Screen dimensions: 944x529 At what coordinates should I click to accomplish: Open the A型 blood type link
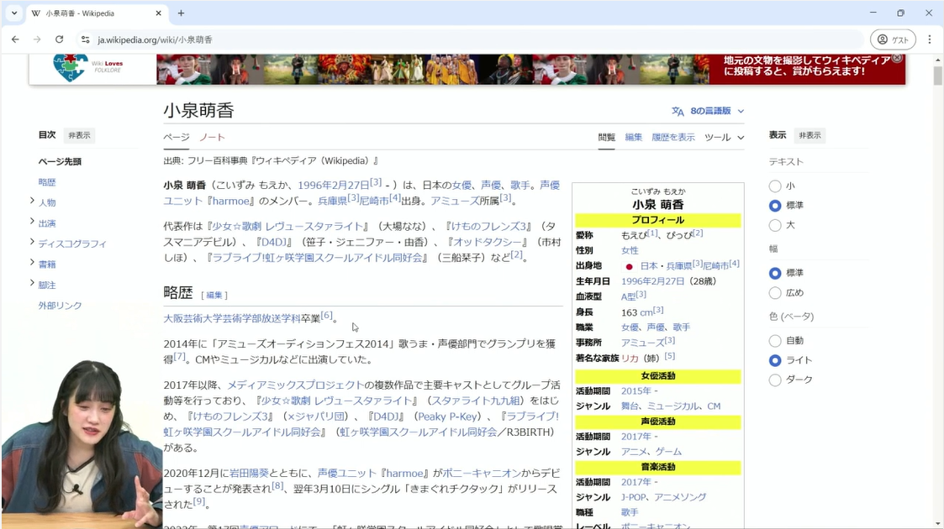[x=629, y=296]
